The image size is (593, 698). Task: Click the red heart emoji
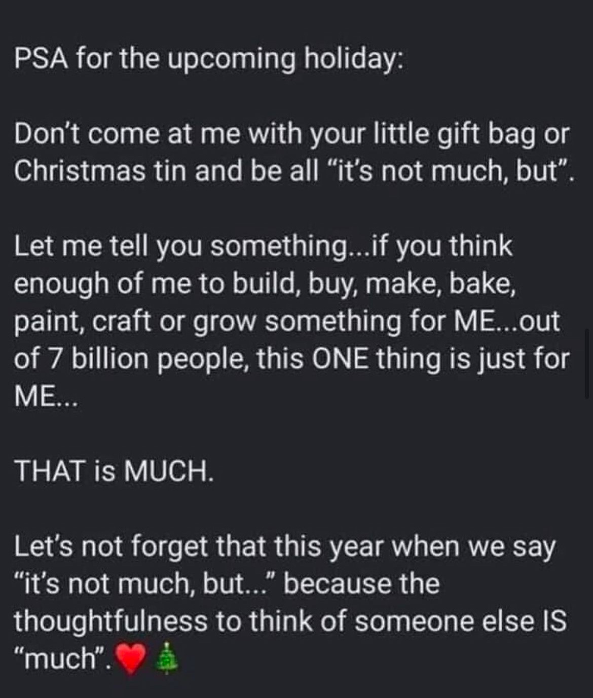(131, 658)
